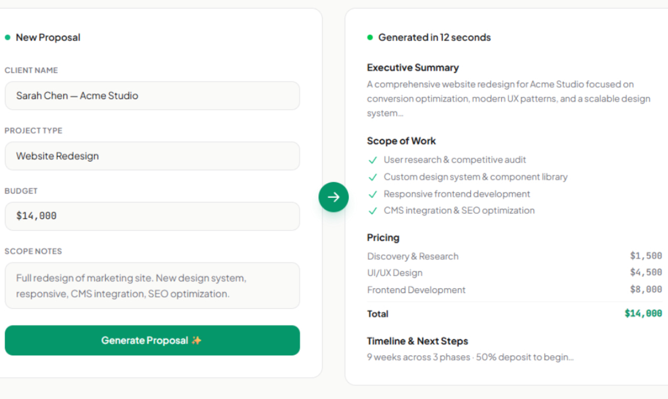Click the Executive Summary heading
The image size is (668, 399).
tap(412, 68)
